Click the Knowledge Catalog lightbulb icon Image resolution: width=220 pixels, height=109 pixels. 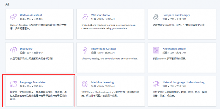85,50
